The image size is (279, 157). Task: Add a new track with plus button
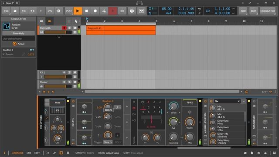click(x=59, y=38)
